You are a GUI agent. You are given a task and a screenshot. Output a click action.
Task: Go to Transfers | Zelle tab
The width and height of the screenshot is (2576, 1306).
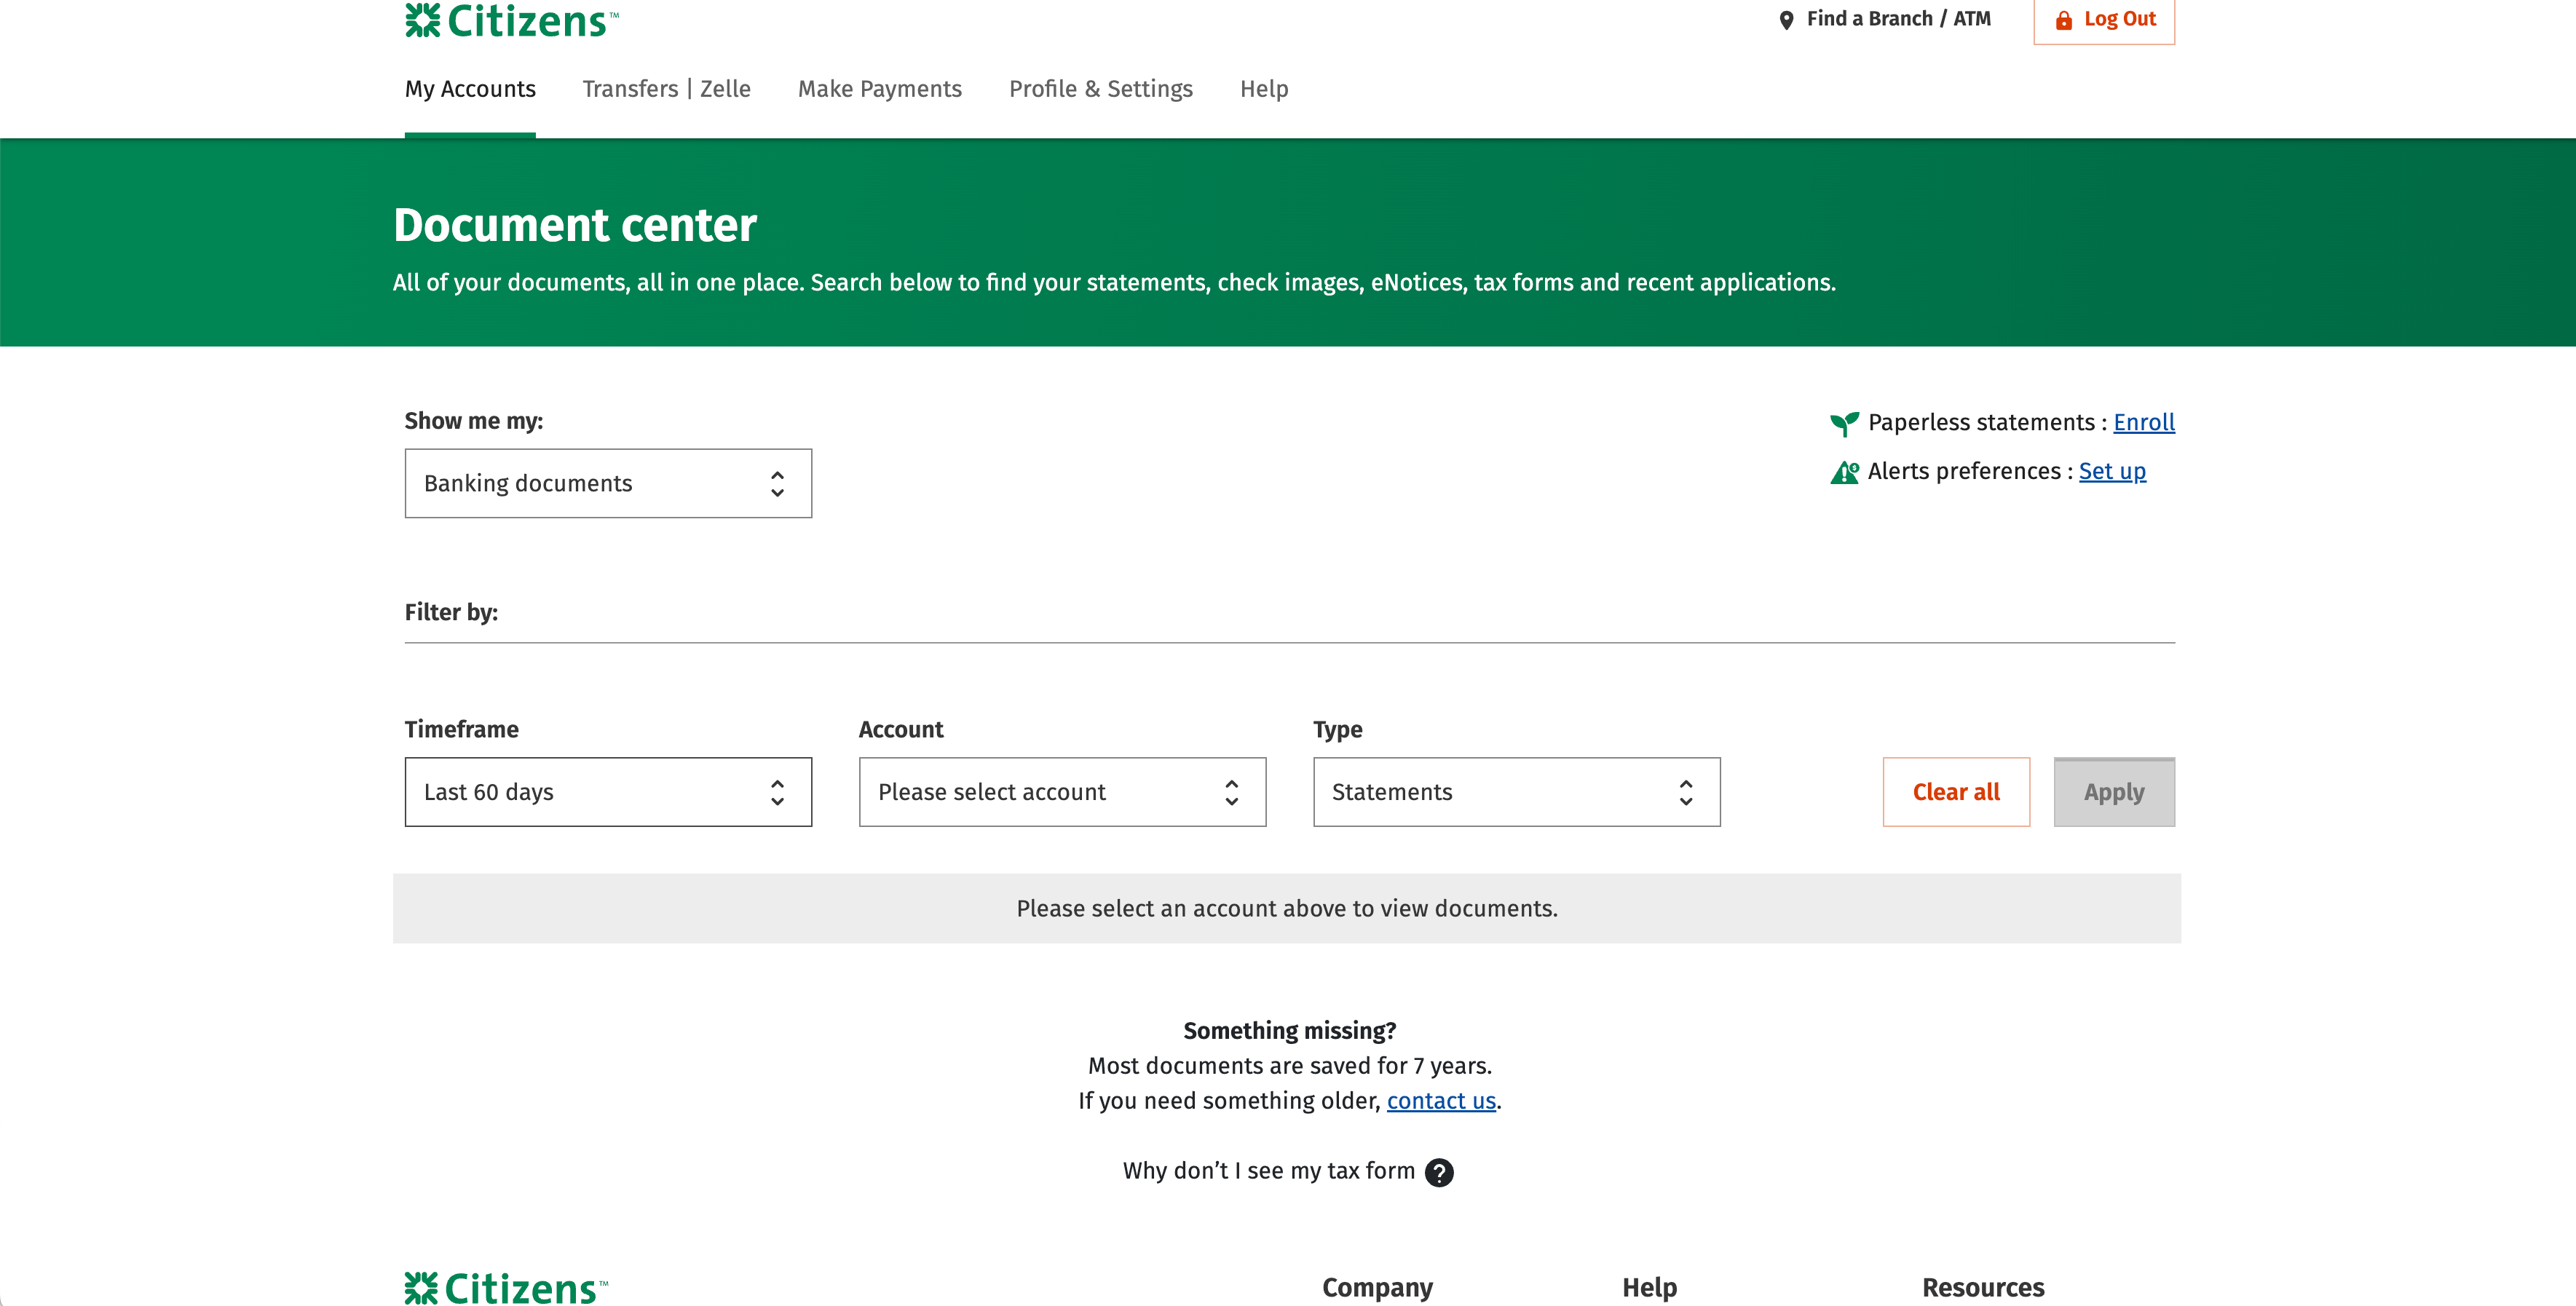click(x=666, y=89)
